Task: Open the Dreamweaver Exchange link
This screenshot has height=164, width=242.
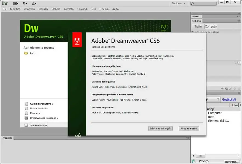Action: coord(44,118)
